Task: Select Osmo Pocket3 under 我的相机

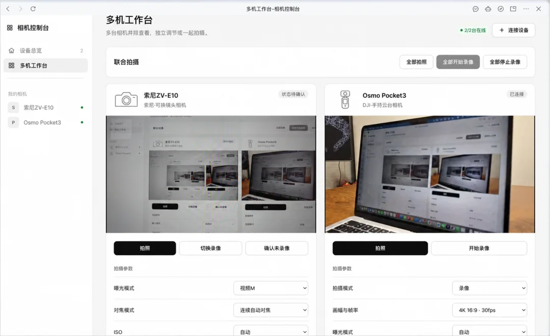Action: pos(46,122)
